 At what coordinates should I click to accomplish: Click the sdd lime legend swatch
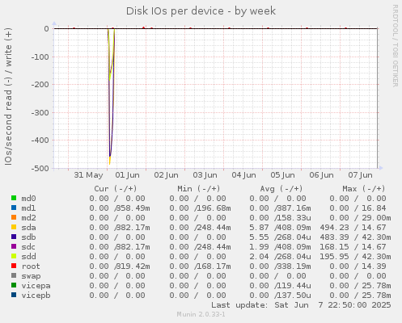click(14, 256)
